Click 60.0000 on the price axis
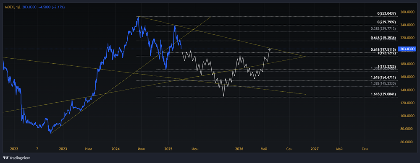 [x=406, y=142]
